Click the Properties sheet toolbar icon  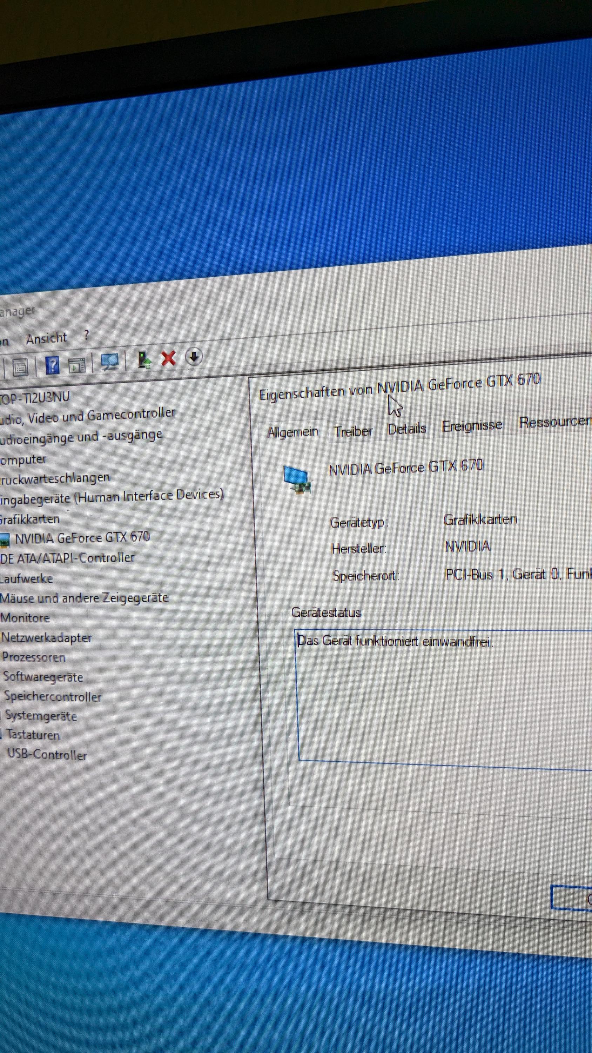click(20, 367)
